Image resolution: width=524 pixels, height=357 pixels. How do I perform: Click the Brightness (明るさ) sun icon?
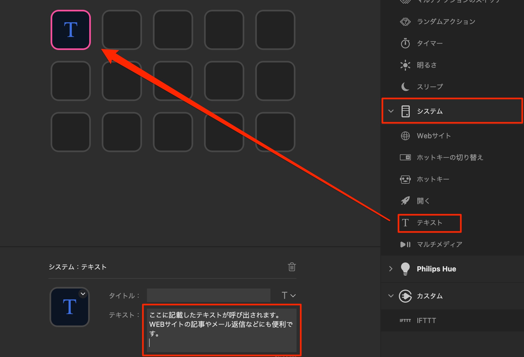405,65
